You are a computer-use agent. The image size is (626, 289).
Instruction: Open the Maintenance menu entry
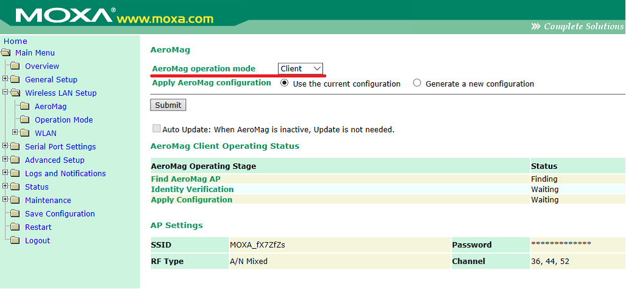pyautogui.click(x=48, y=201)
